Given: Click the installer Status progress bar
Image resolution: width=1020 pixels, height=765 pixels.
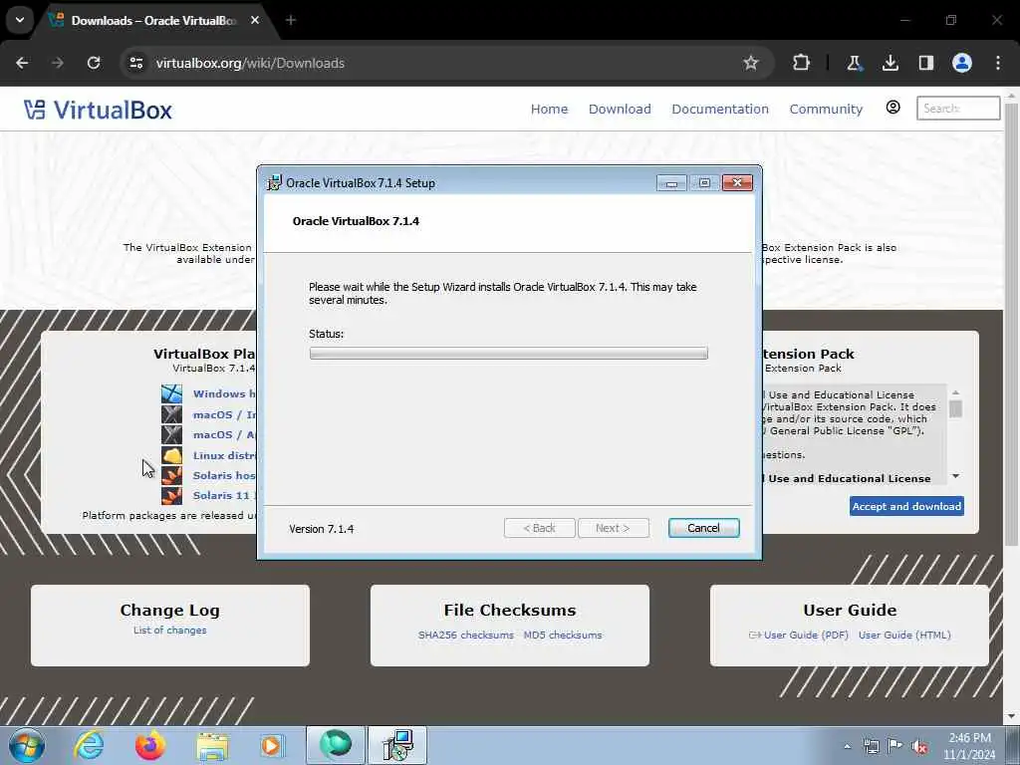Looking at the screenshot, I should (x=508, y=354).
